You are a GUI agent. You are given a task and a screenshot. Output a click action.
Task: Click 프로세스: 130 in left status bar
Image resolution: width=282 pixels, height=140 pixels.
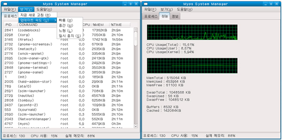click(x=14, y=136)
